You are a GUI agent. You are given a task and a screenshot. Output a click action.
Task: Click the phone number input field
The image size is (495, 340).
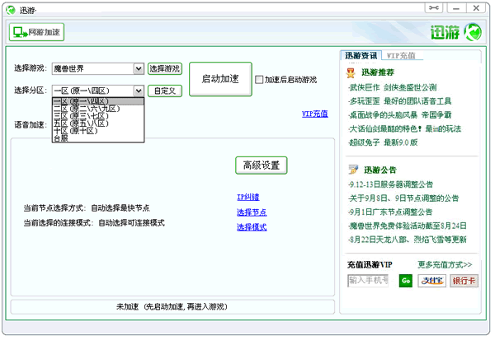point(368,281)
